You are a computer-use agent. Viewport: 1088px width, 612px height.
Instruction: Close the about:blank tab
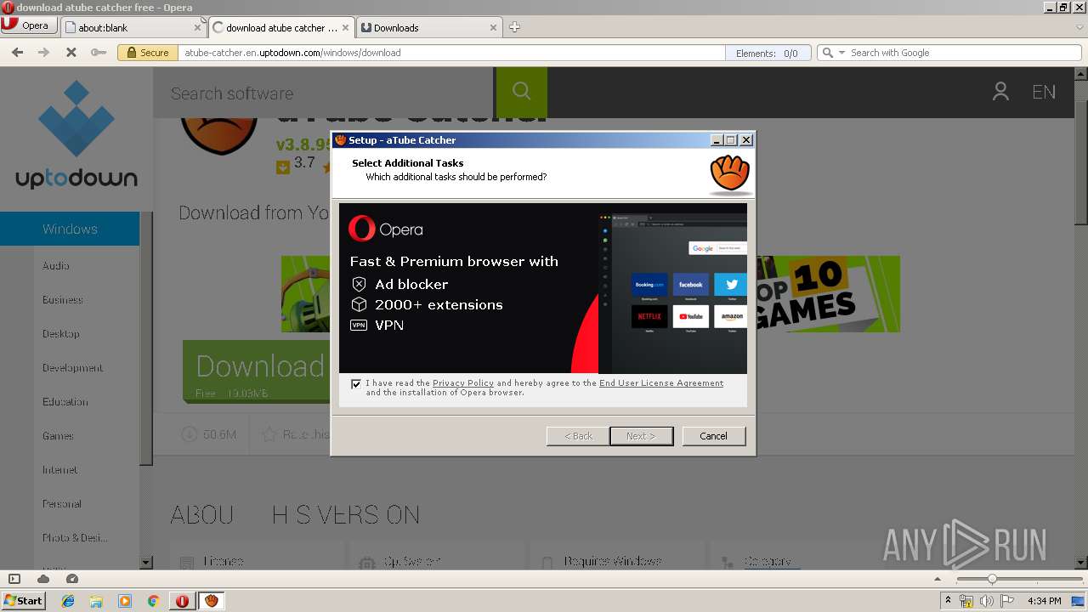[197, 28]
